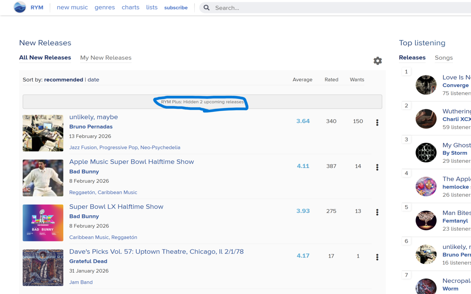
Task: Open the charts menu
Action: pos(131,7)
